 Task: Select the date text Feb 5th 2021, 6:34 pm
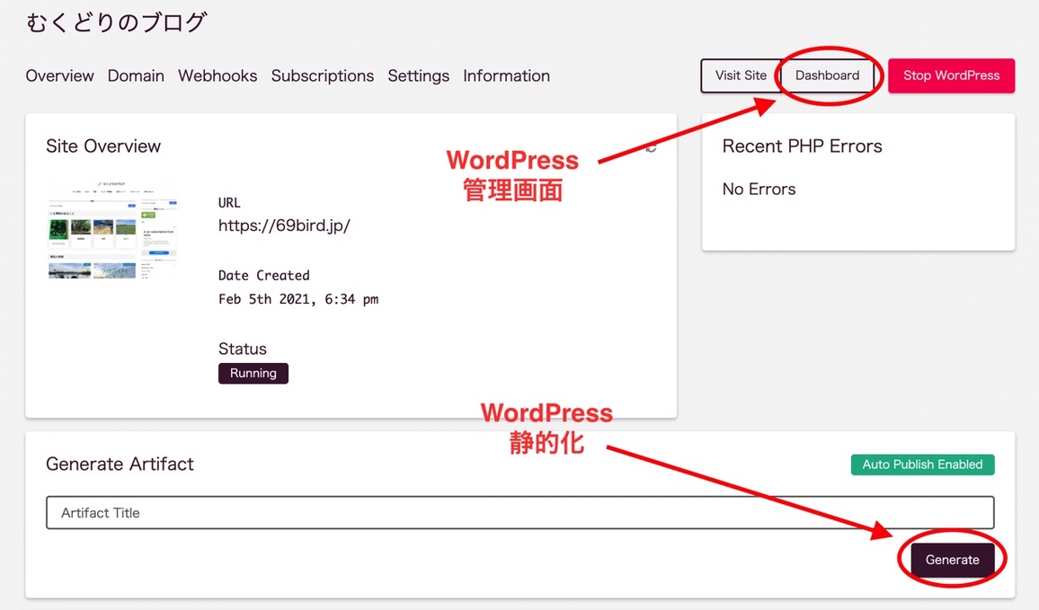[x=298, y=299]
